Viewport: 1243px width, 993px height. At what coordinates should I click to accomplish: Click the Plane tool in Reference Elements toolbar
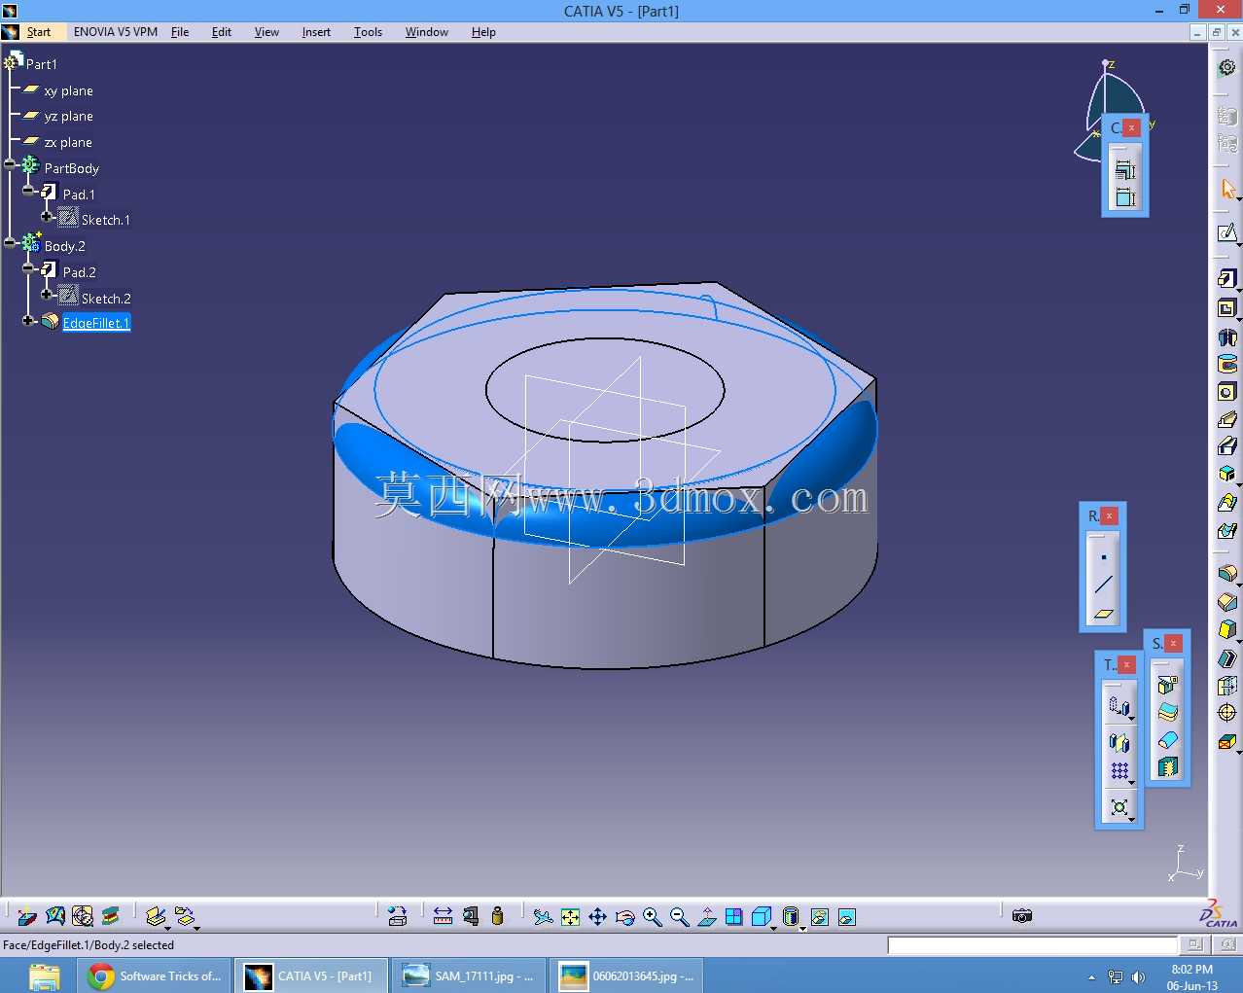pyautogui.click(x=1103, y=613)
